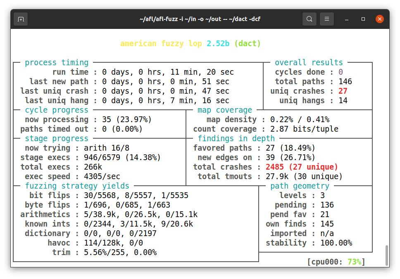400x279 pixels.
Task: Click the 'path geometry' section heading
Action: tap(300, 186)
